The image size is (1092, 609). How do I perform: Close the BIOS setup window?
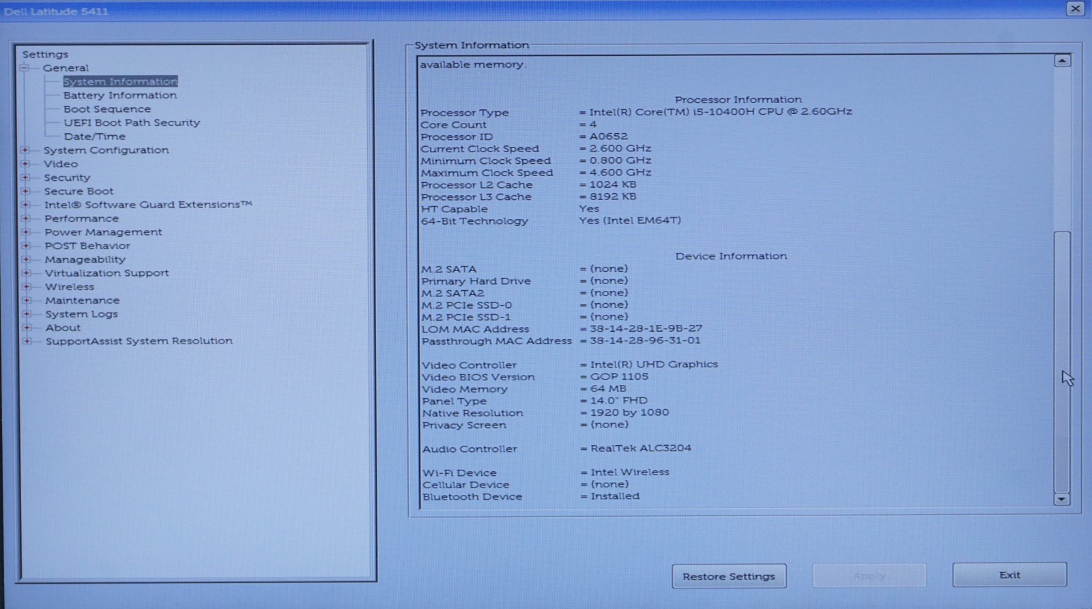1075,9
